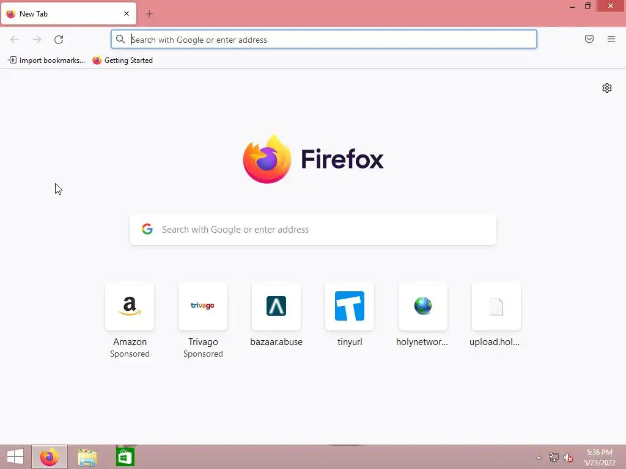The width and height of the screenshot is (626, 469).
Task: Click the Import bookmarks toolbar item
Action: (x=46, y=60)
